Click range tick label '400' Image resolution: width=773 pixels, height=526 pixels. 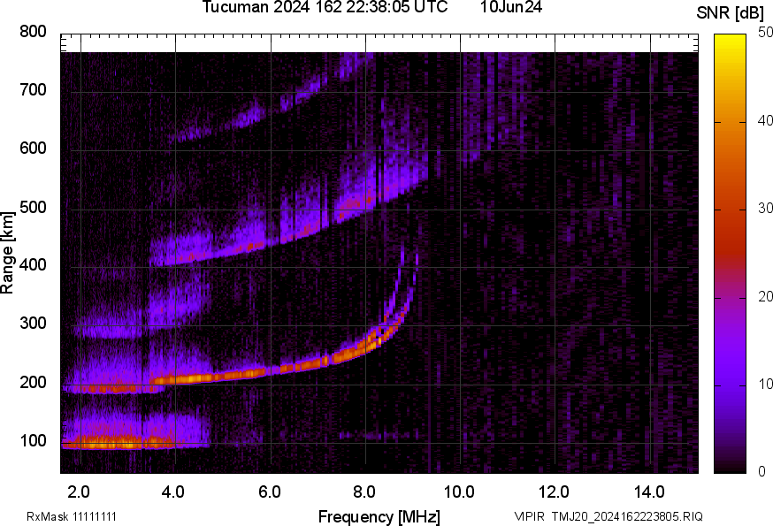[33, 265]
